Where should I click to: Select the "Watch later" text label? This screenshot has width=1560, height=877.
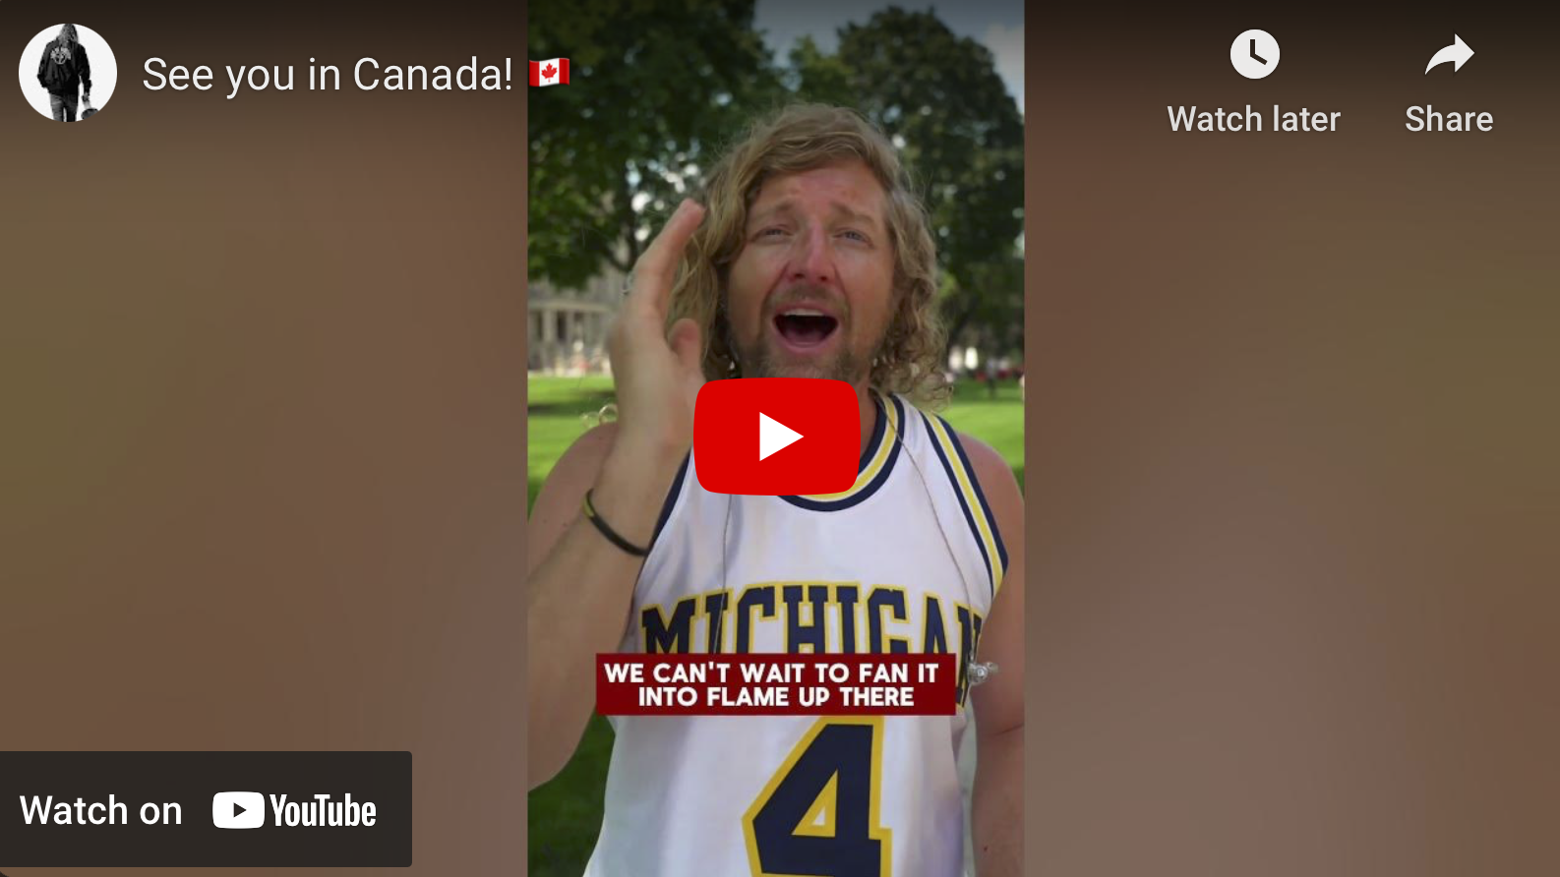click(1253, 119)
